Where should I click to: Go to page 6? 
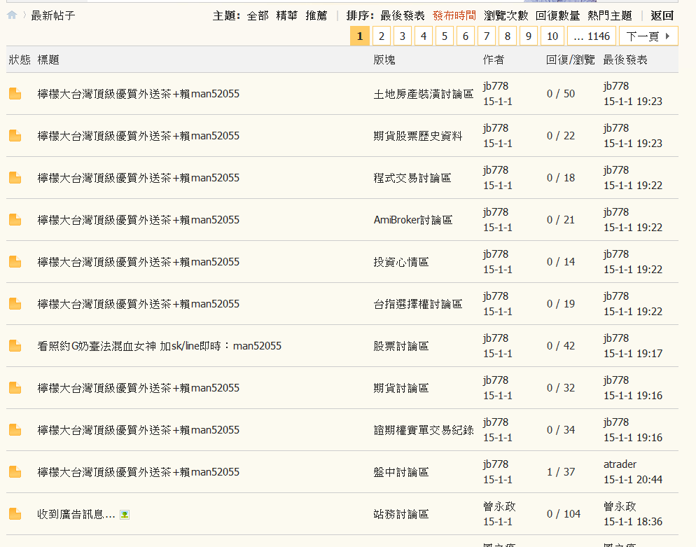(466, 36)
